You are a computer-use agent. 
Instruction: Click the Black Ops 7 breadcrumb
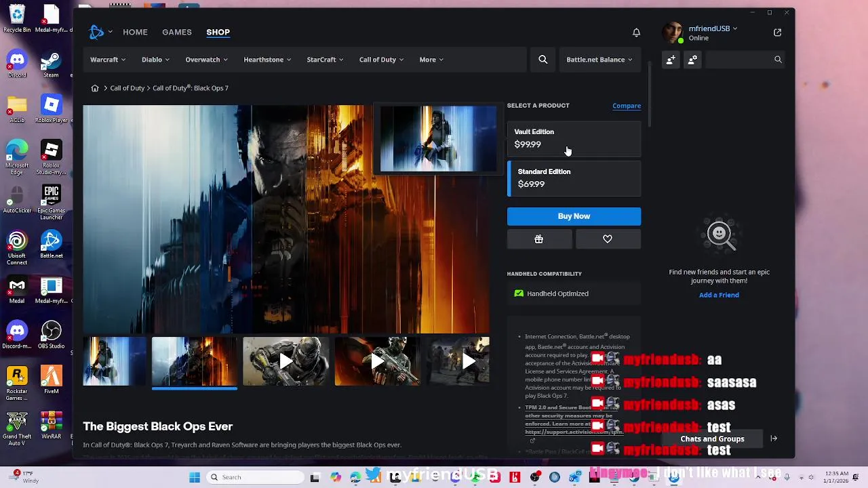[191, 88]
